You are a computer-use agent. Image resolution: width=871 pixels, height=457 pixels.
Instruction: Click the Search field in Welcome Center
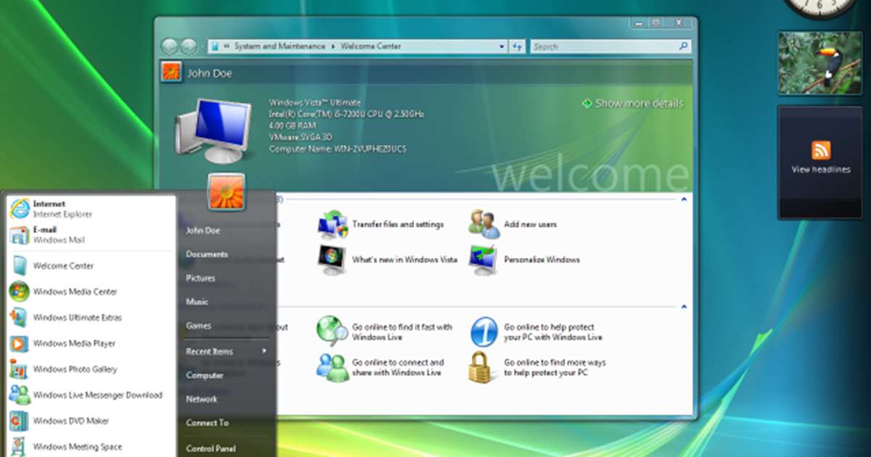tap(604, 46)
